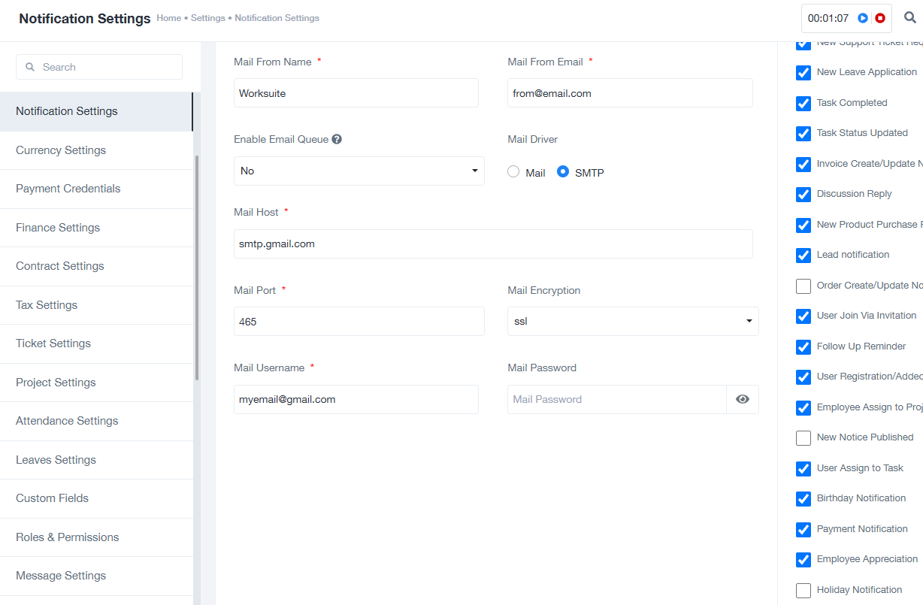Click the Mail Host input field
Image resolution: width=923 pixels, height=605 pixels.
point(493,244)
